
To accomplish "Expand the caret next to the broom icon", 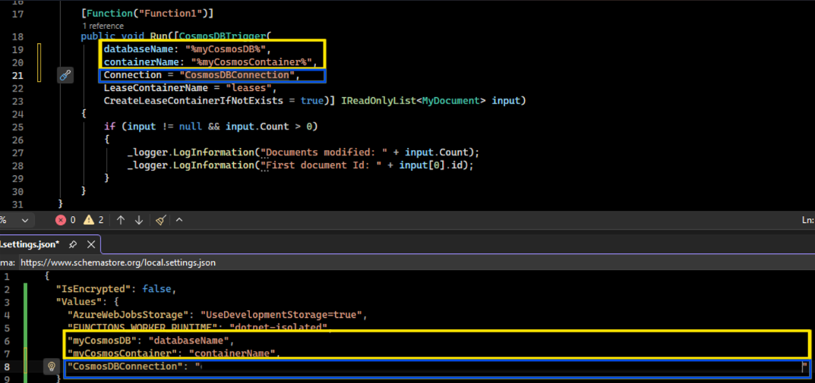I will click(179, 220).
